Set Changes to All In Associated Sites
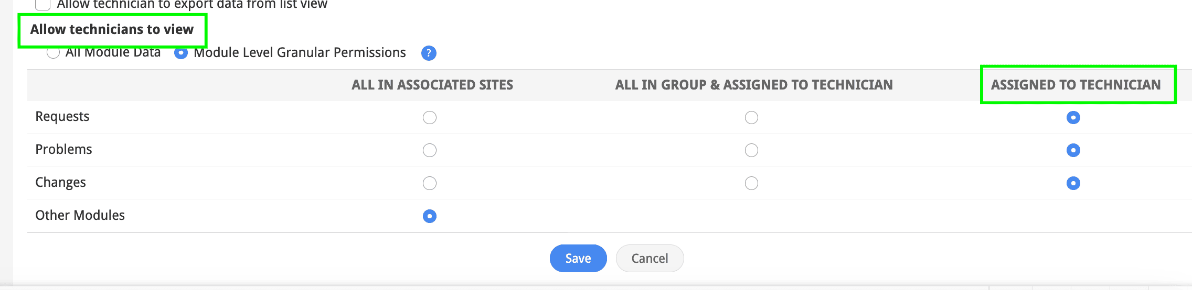This screenshot has height=290, width=1192. pyautogui.click(x=430, y=183)
